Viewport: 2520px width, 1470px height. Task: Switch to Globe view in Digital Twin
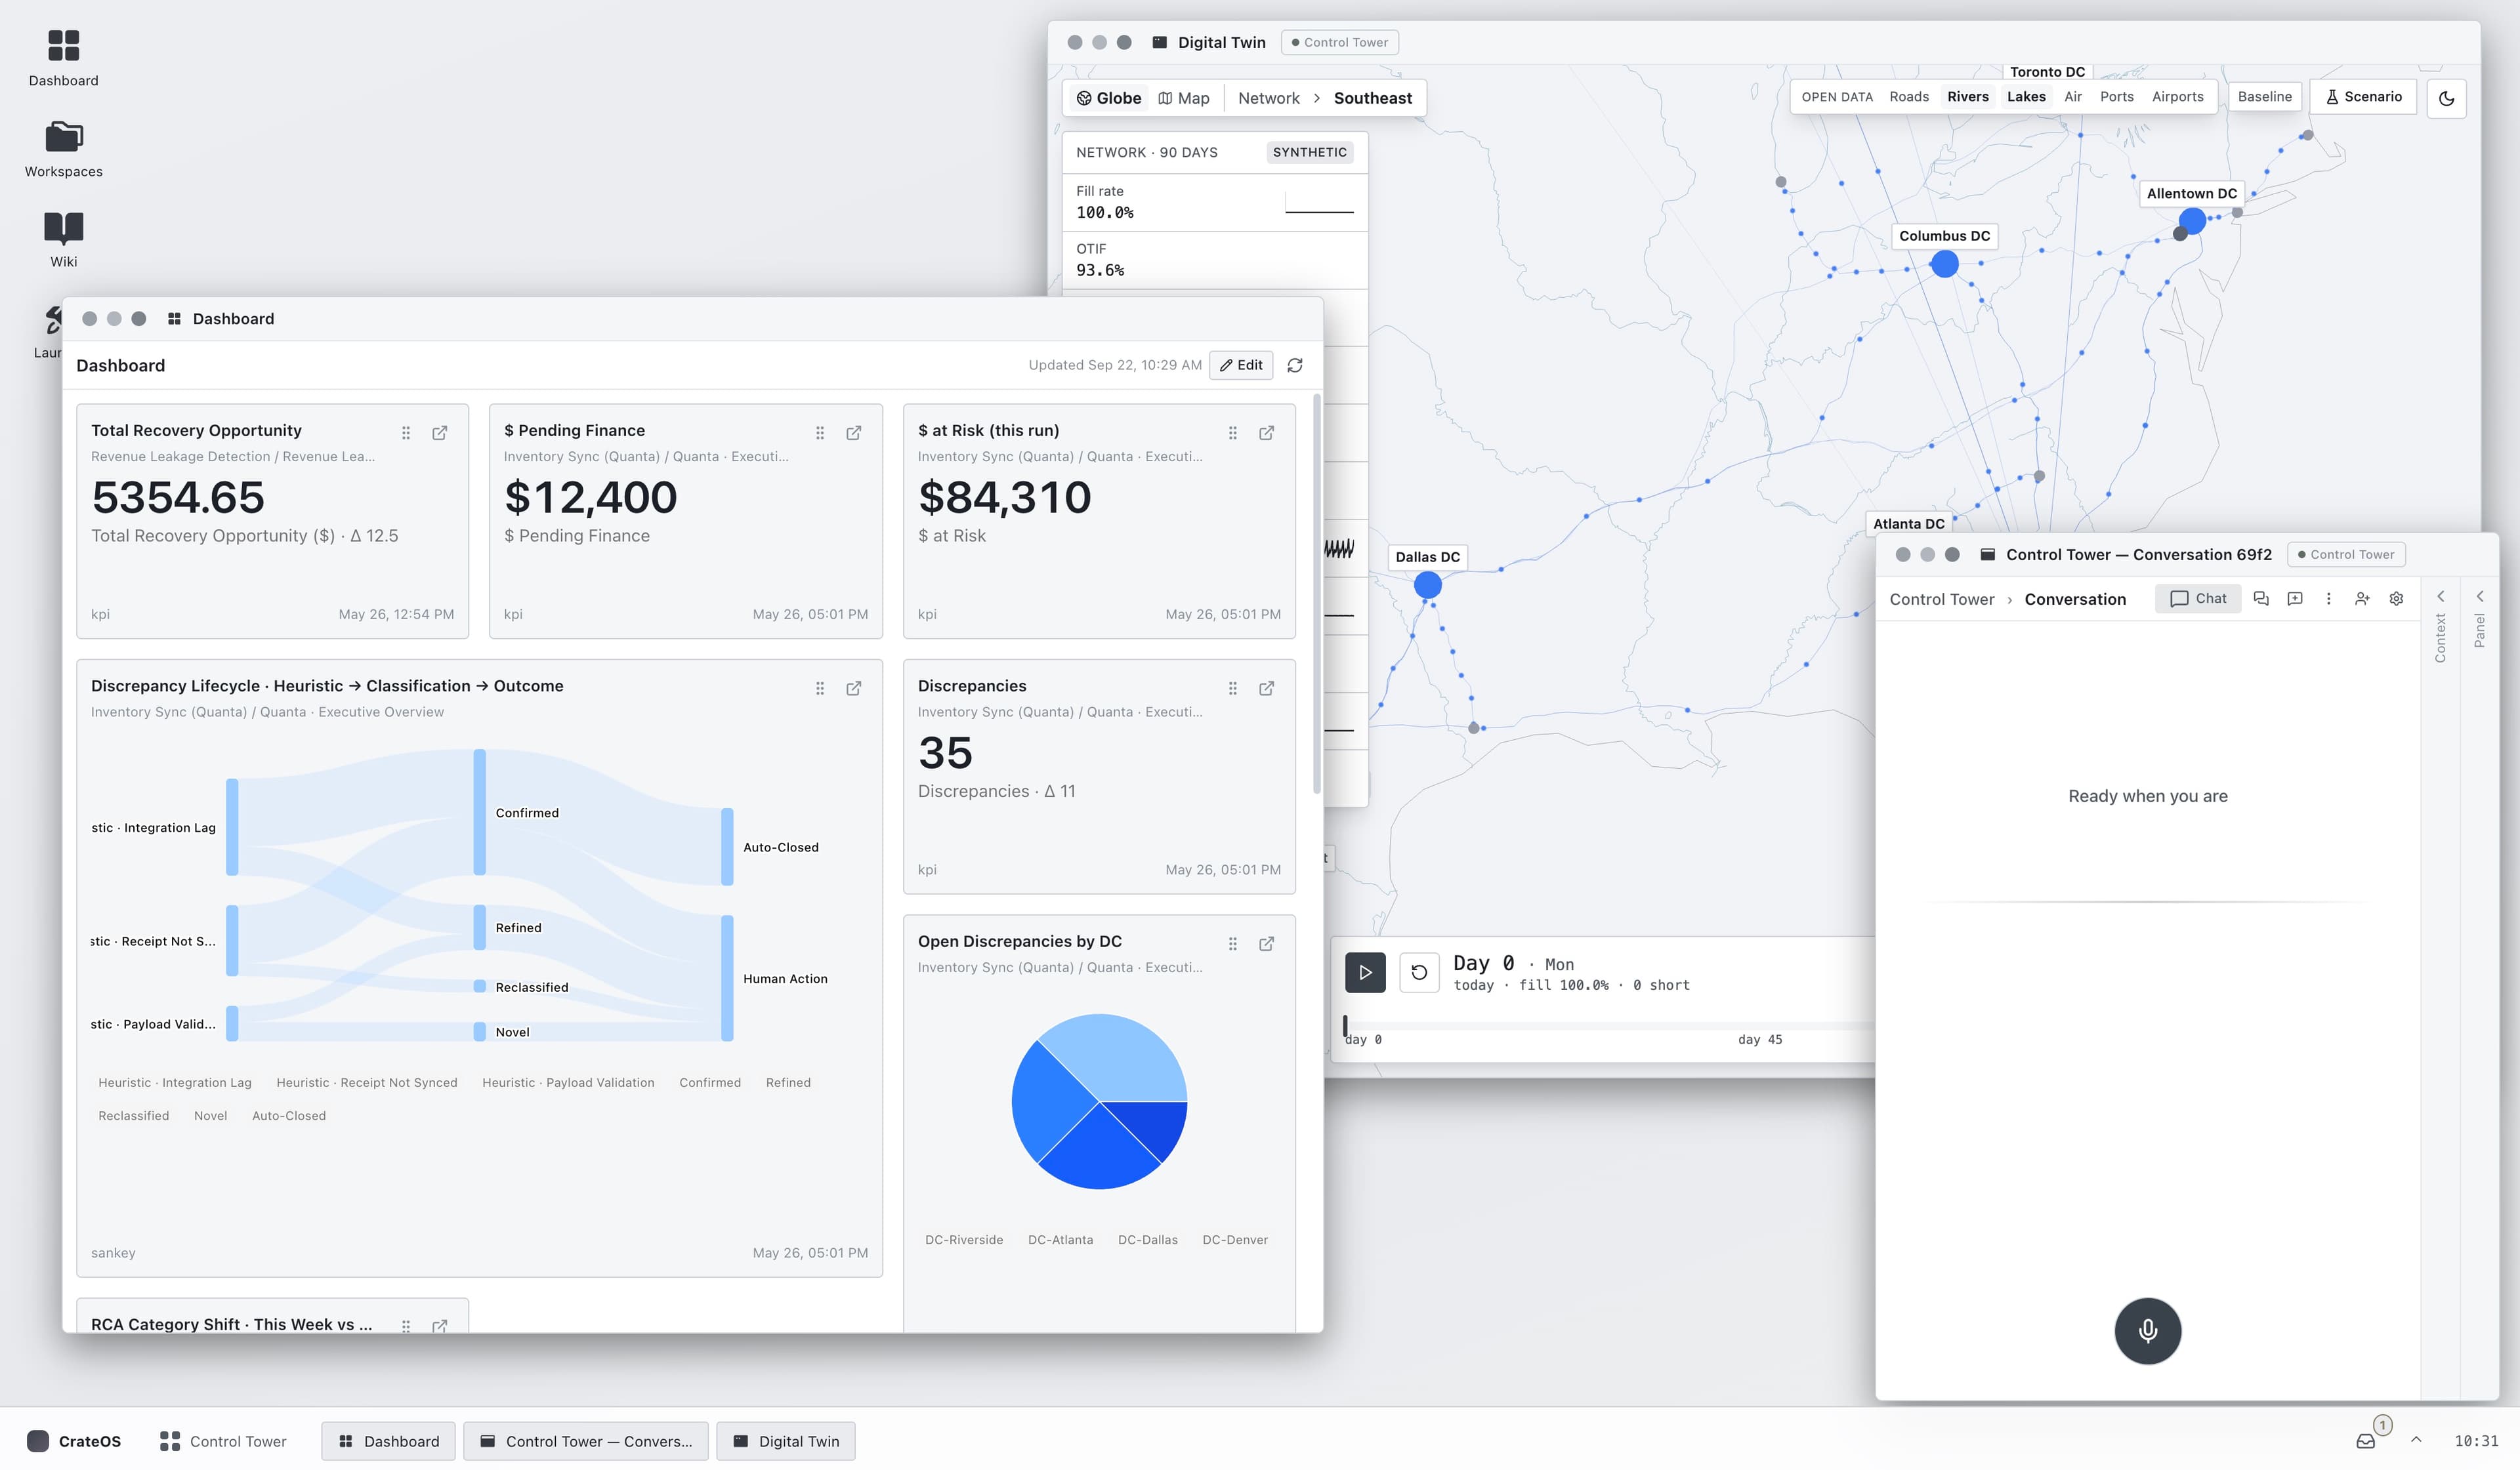tap(1108, 98)
